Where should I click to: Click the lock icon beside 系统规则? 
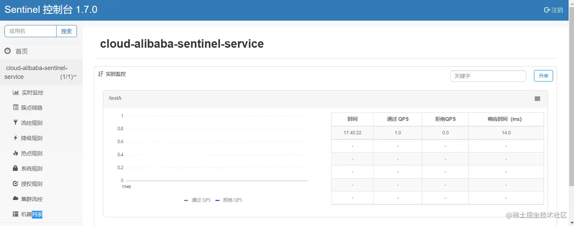(x=16, y=168)
